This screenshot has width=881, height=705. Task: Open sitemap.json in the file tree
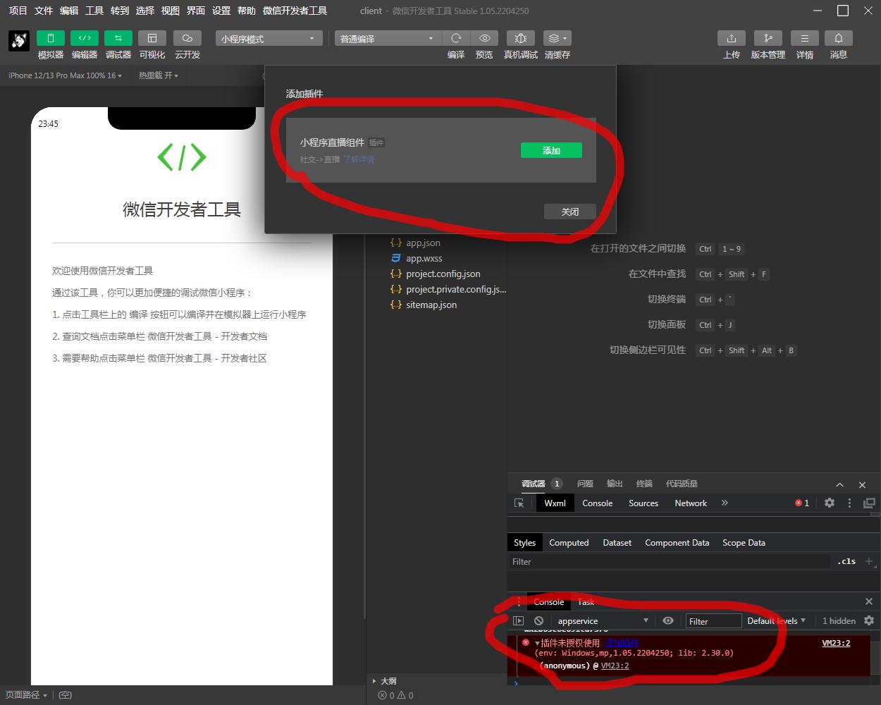click(x=431, y=305)
